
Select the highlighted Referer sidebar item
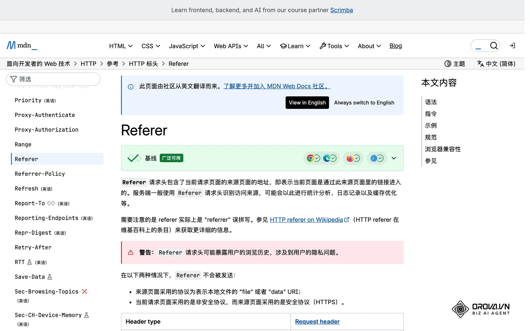(x=57, y=159)
